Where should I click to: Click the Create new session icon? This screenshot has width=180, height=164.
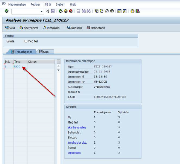click(x=120, y=11)
